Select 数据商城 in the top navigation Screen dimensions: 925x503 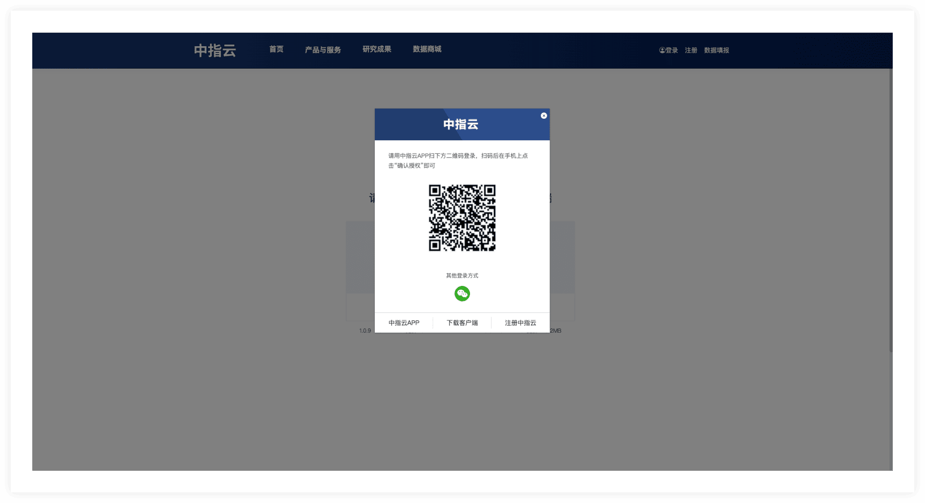coord(427,49)
